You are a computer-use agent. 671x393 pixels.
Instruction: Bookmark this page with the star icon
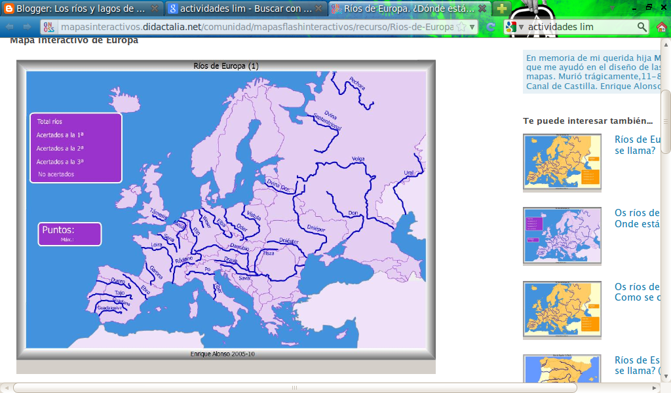pos(461,27)
